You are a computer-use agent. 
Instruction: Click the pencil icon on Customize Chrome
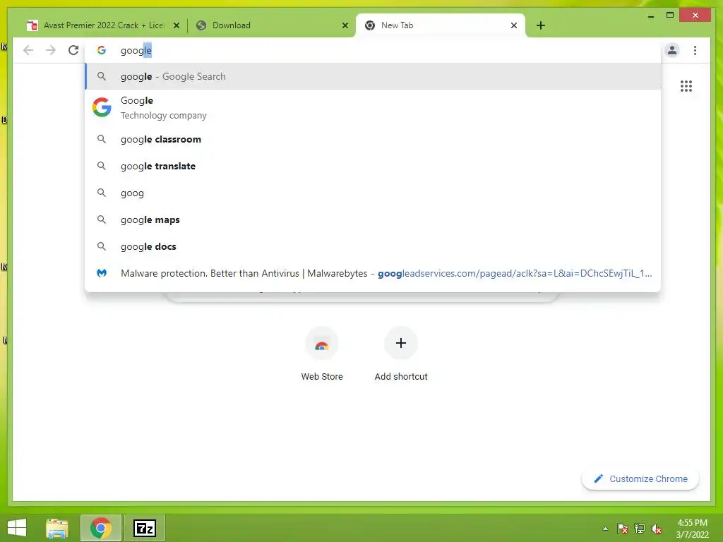point(599,479)
